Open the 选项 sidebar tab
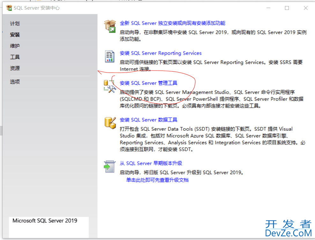Screen dimensions: 315x240 [15, 82]
